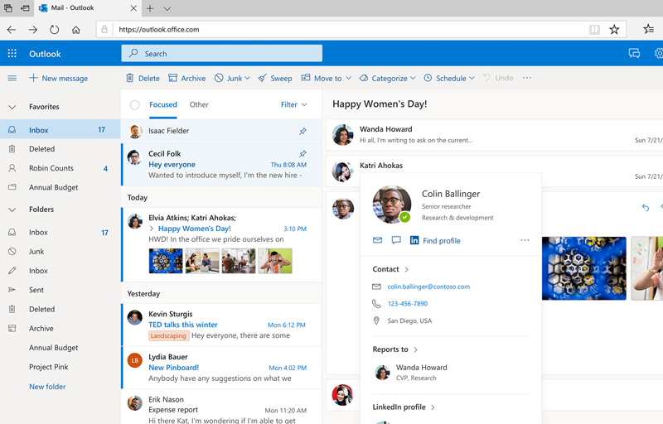Open Robin Counts folder
This screenshot has height=424, width=663.
coord(60,168)
